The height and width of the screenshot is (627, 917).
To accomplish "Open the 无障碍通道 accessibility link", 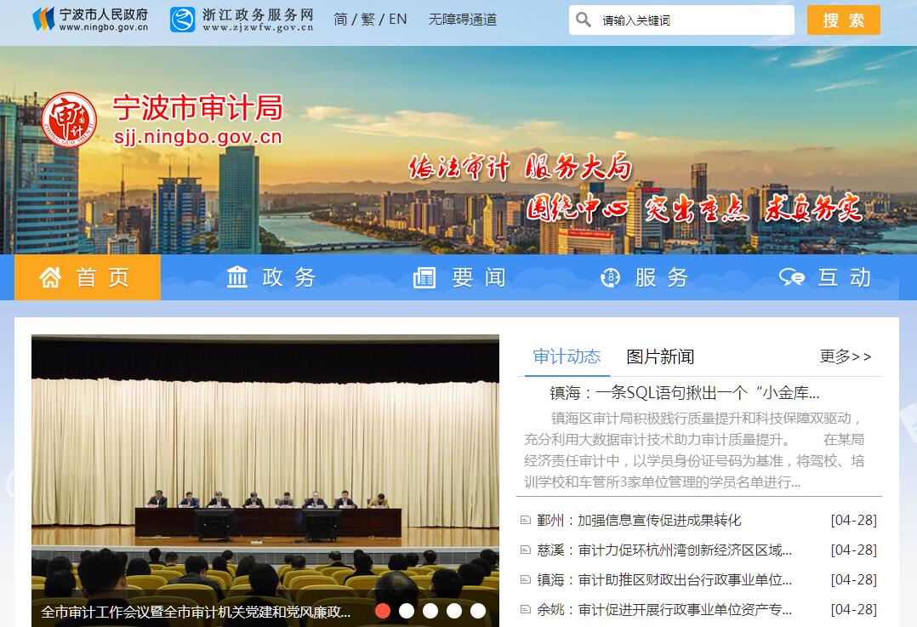I will (x=463, y=20).
